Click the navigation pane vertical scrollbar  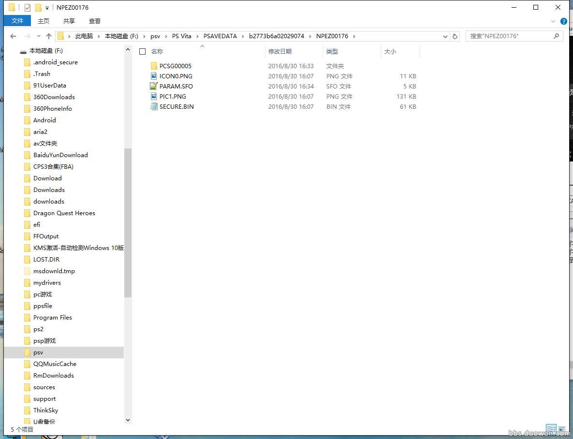point(128,222)
